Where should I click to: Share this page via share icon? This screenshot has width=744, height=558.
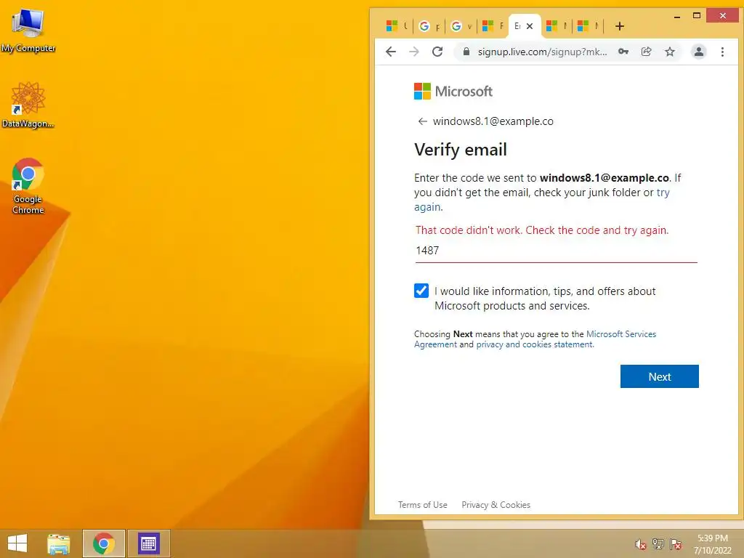(646, 52)
